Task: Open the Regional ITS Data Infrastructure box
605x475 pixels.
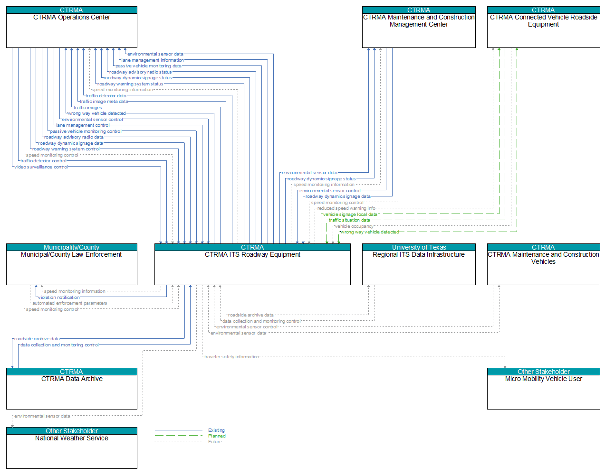Action: coord(419,264)
